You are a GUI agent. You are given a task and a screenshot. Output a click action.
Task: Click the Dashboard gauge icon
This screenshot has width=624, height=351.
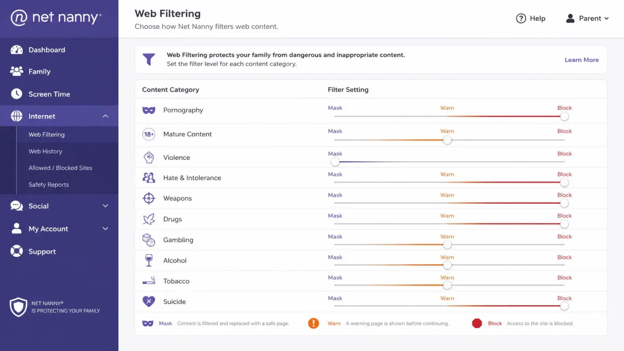(x=17, y=50)
